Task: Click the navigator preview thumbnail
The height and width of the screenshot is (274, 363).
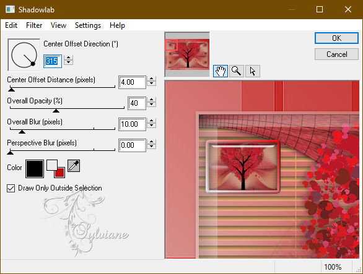Action: [x=187, y=54]
